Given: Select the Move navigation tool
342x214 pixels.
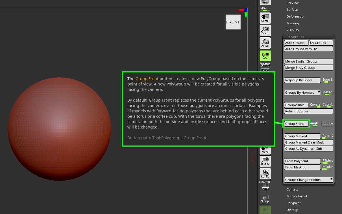Looking at the screenshot, I should (265, 150).
